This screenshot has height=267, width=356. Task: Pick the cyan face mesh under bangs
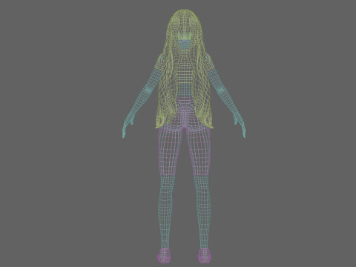coord(184,44)
